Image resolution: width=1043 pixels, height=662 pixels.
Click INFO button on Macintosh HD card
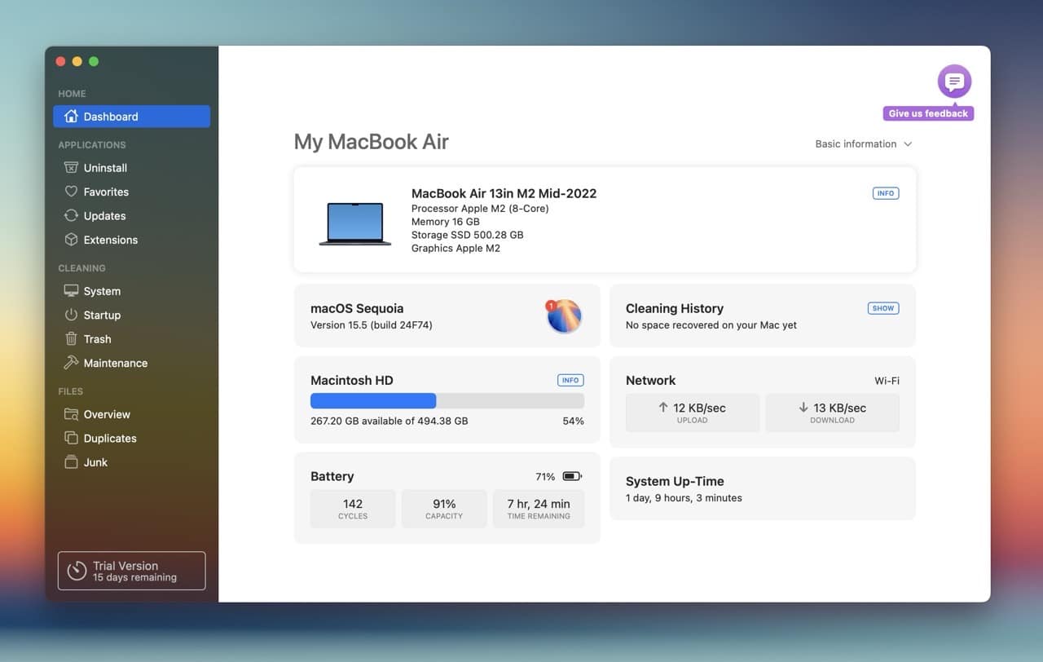pos(570,380)
